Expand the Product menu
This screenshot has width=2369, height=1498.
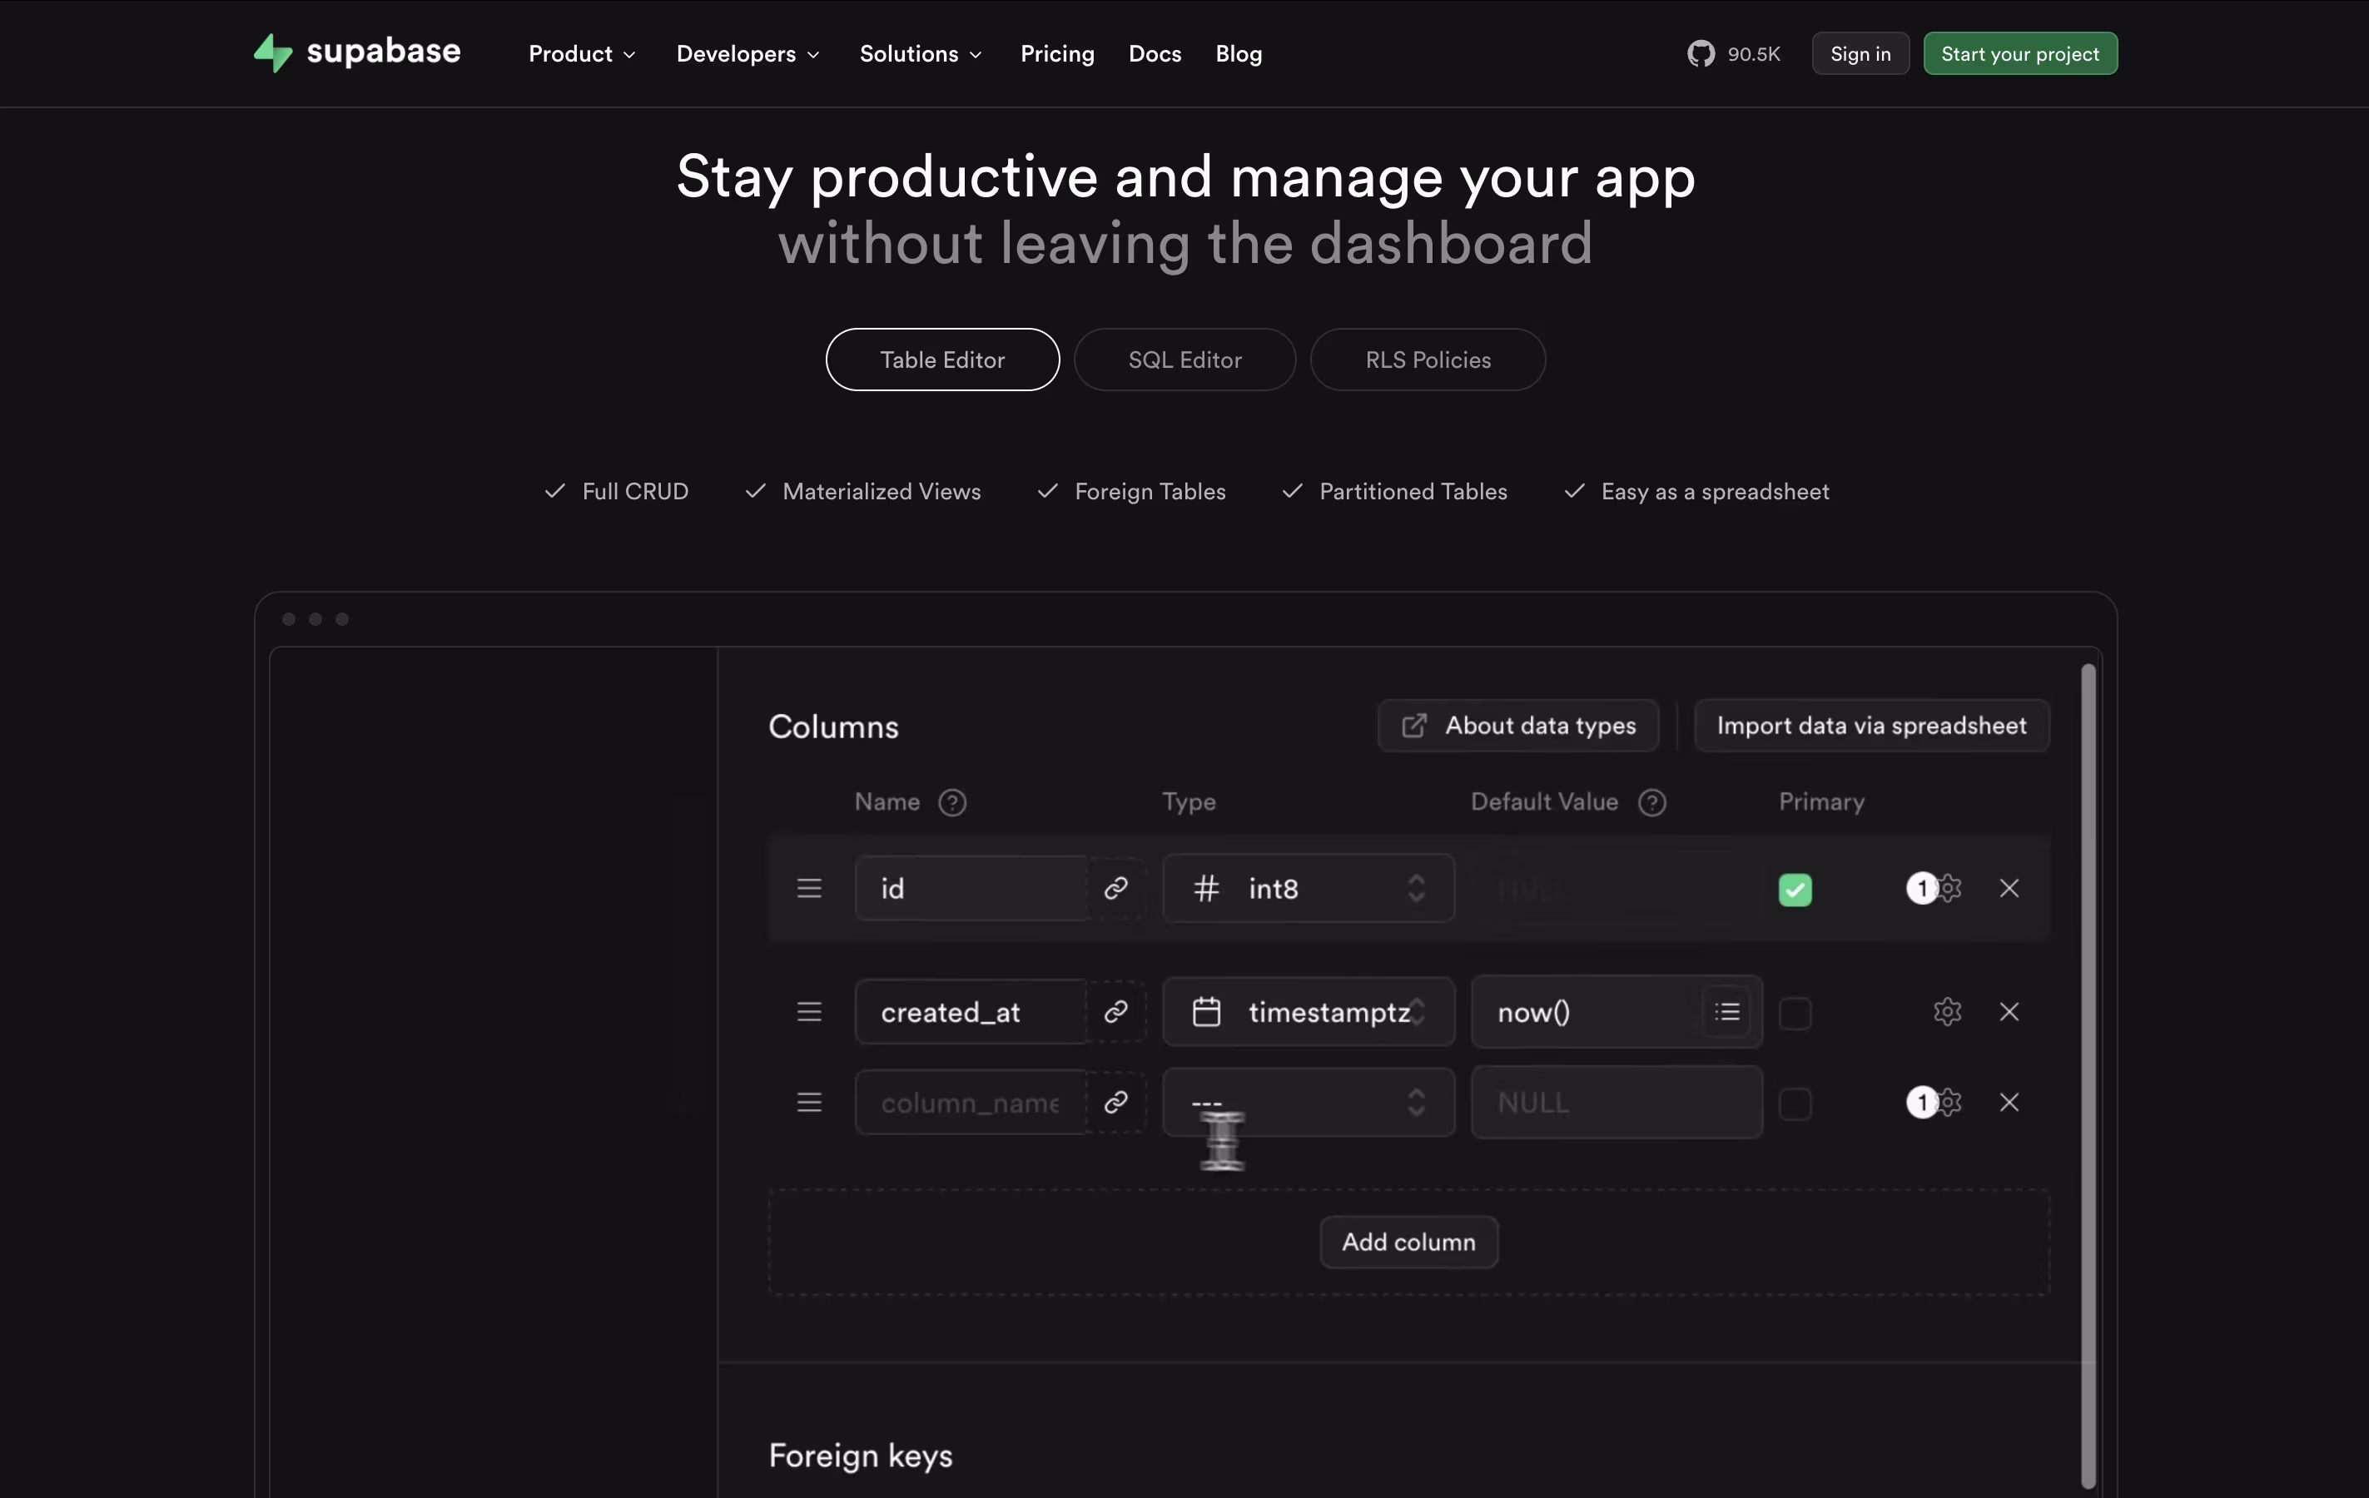click(x=581, y=54)
